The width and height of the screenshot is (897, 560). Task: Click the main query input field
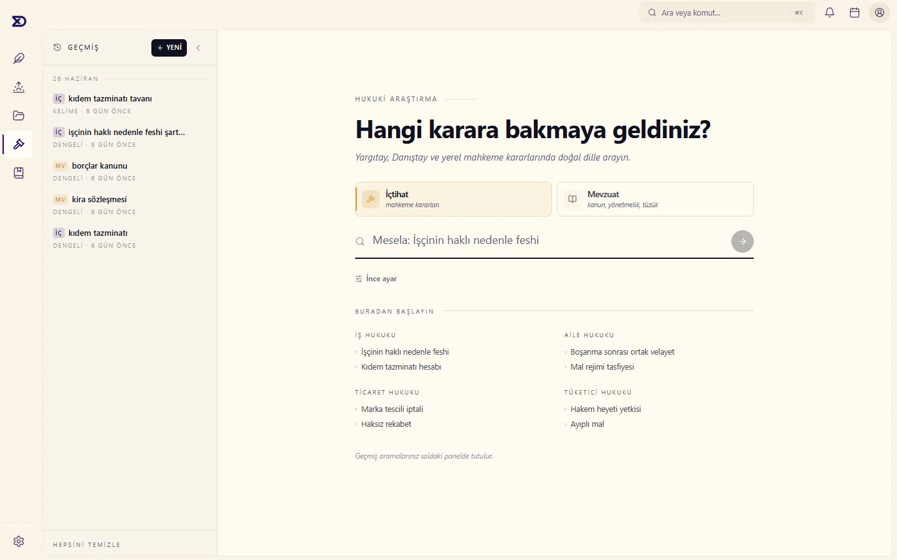[548, 241]
